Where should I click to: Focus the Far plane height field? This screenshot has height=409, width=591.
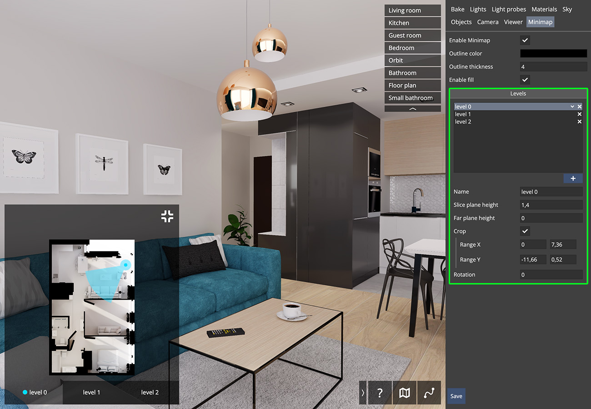tap(551, 218)
